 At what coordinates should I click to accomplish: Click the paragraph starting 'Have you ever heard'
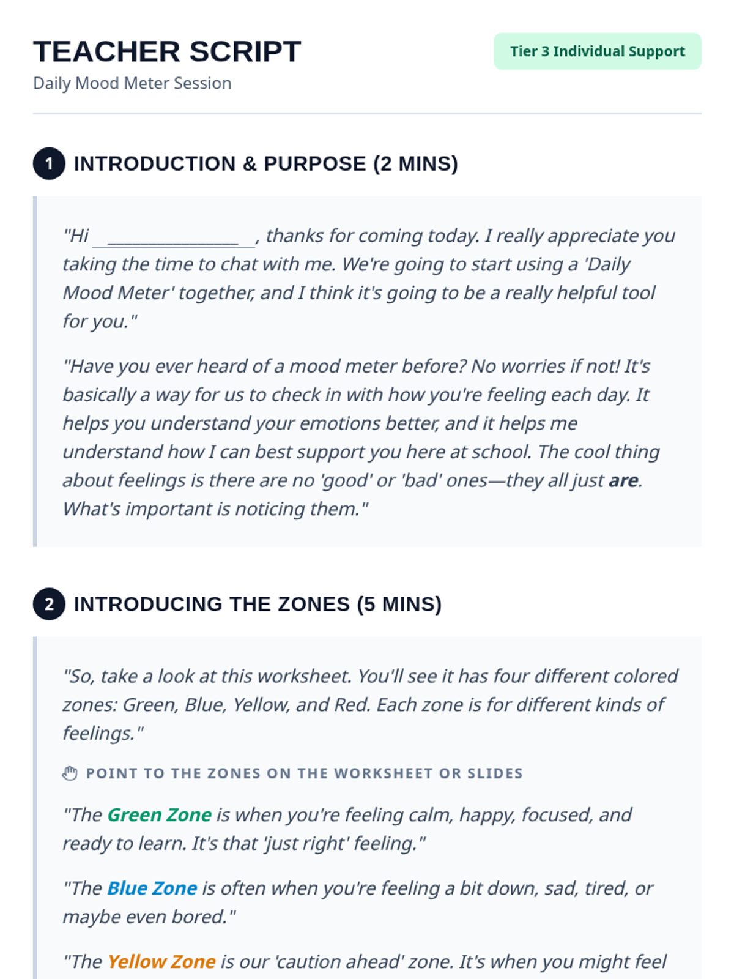[x=361, y=423]
